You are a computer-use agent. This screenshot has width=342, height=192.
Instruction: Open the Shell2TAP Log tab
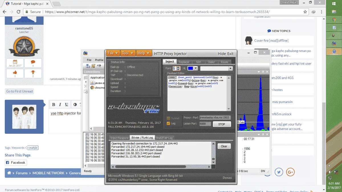tap(164, 138)
